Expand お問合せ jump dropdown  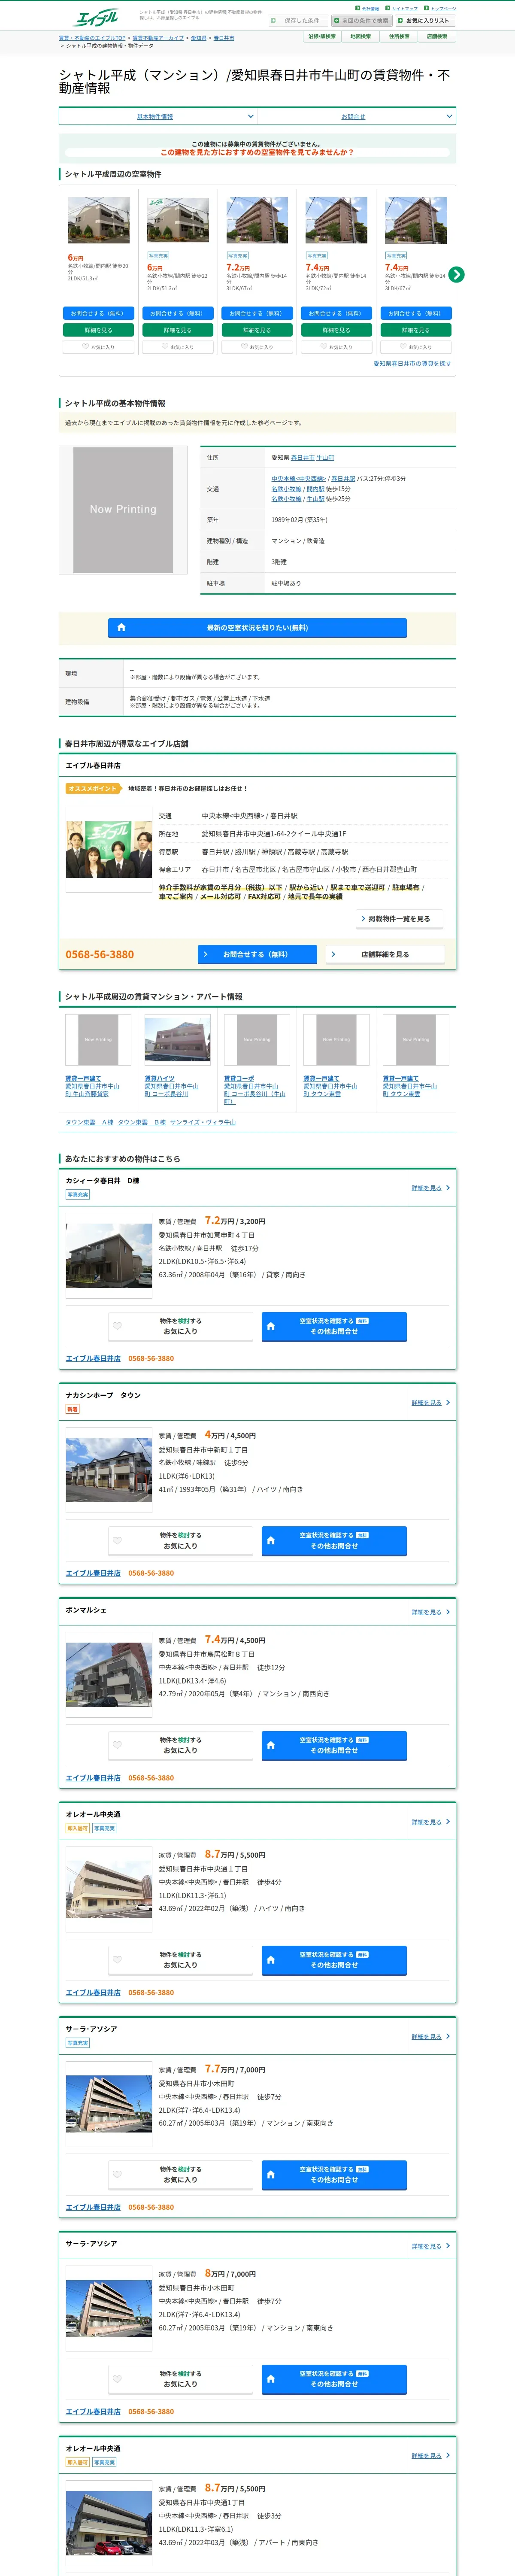tap(357, 117)
